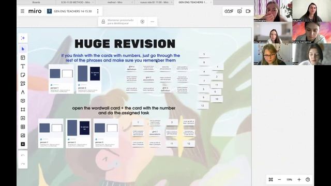
Task: Select the Sticky note tool
Action: [x=23, y=75]
